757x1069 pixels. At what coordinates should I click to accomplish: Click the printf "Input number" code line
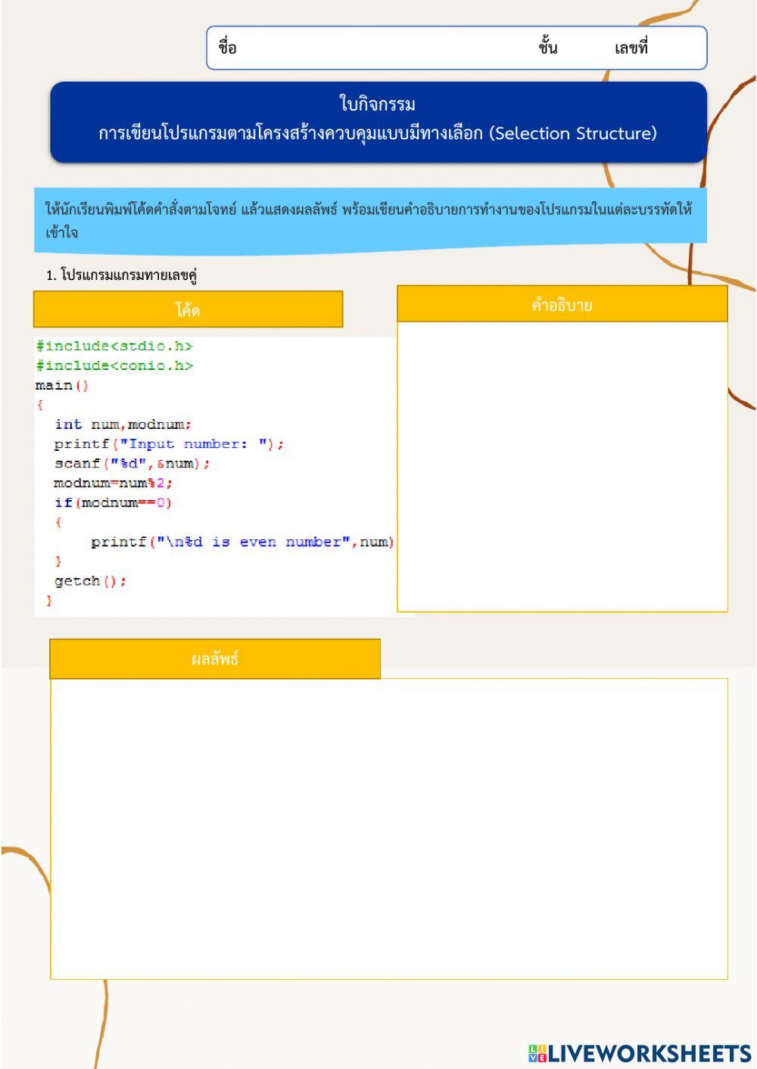pos(168,444)
